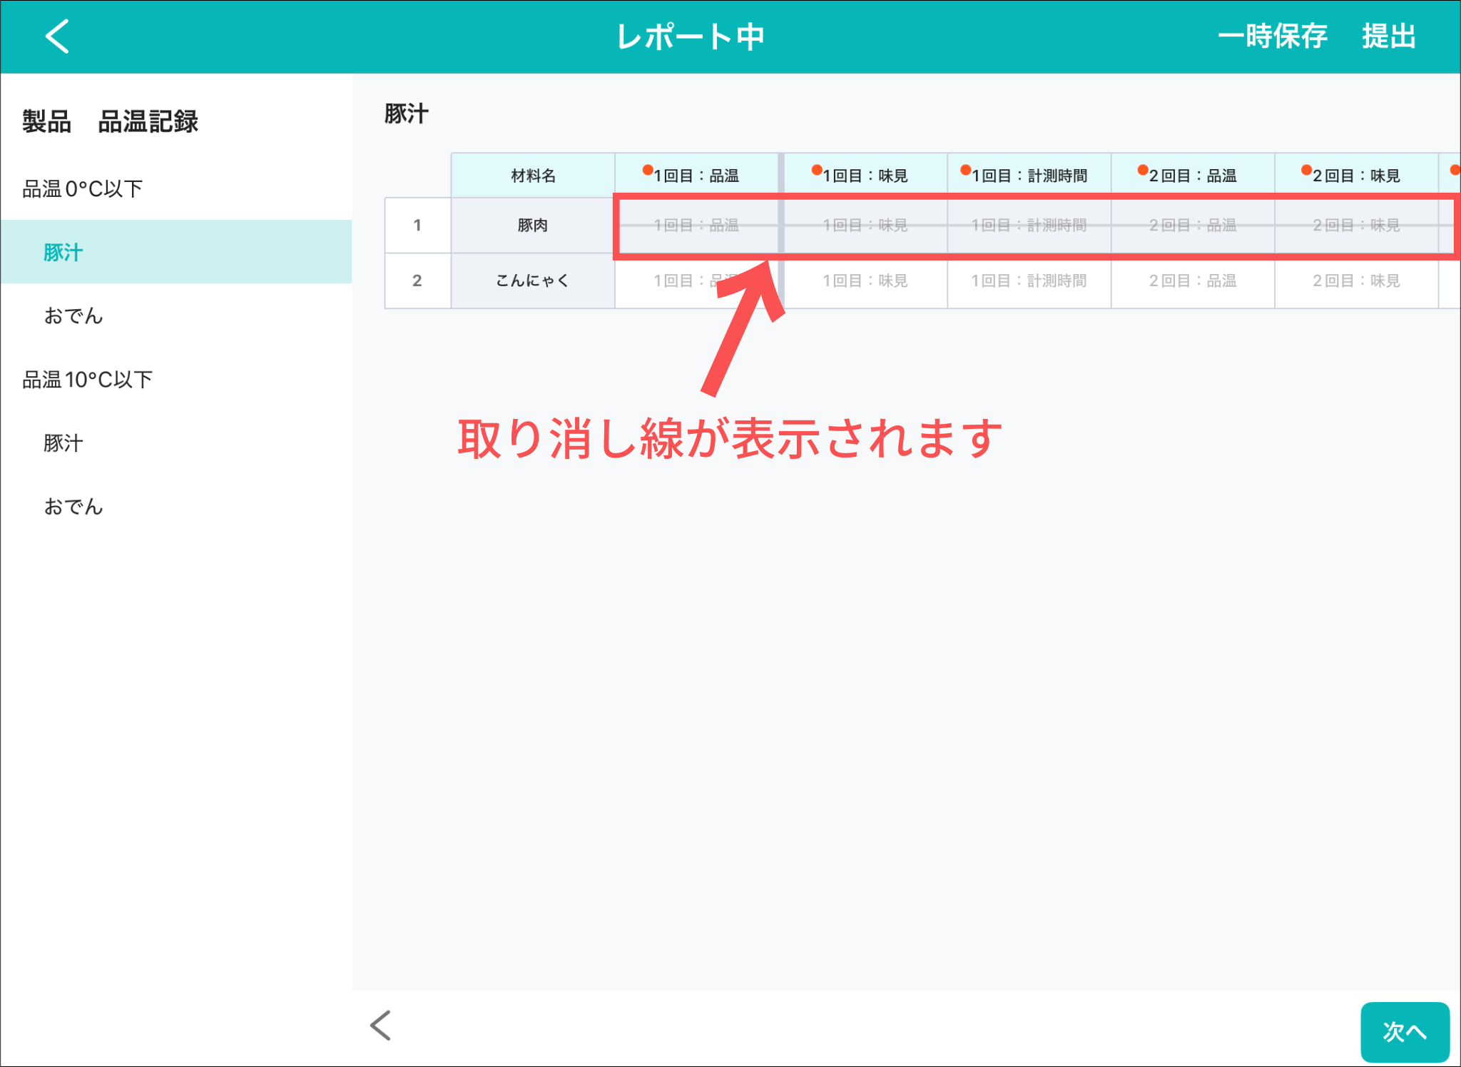Click こんにゃく row 2回目:味見 field
This screenshot has width=1461, height=1067.
(x=1356, y=280)
